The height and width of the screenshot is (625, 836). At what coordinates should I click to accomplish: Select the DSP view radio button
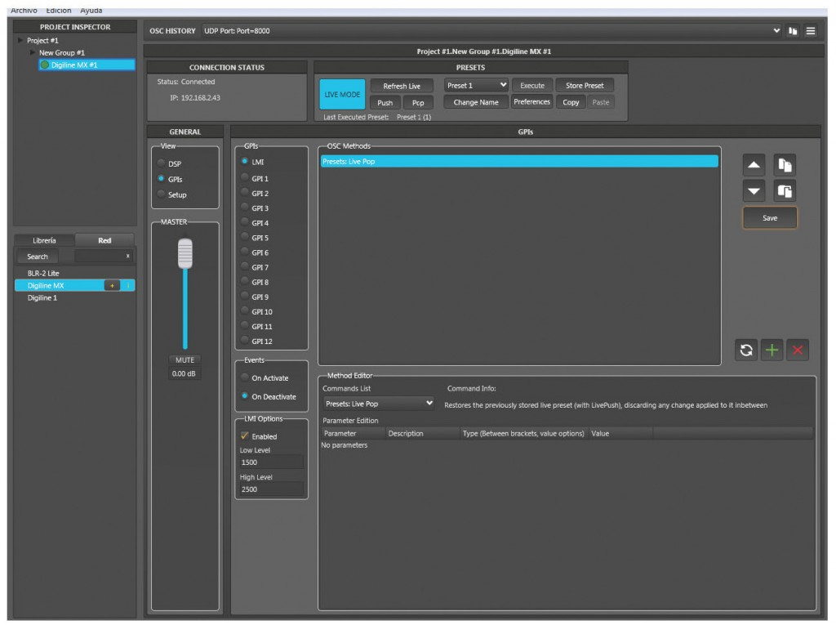(161, 163)
